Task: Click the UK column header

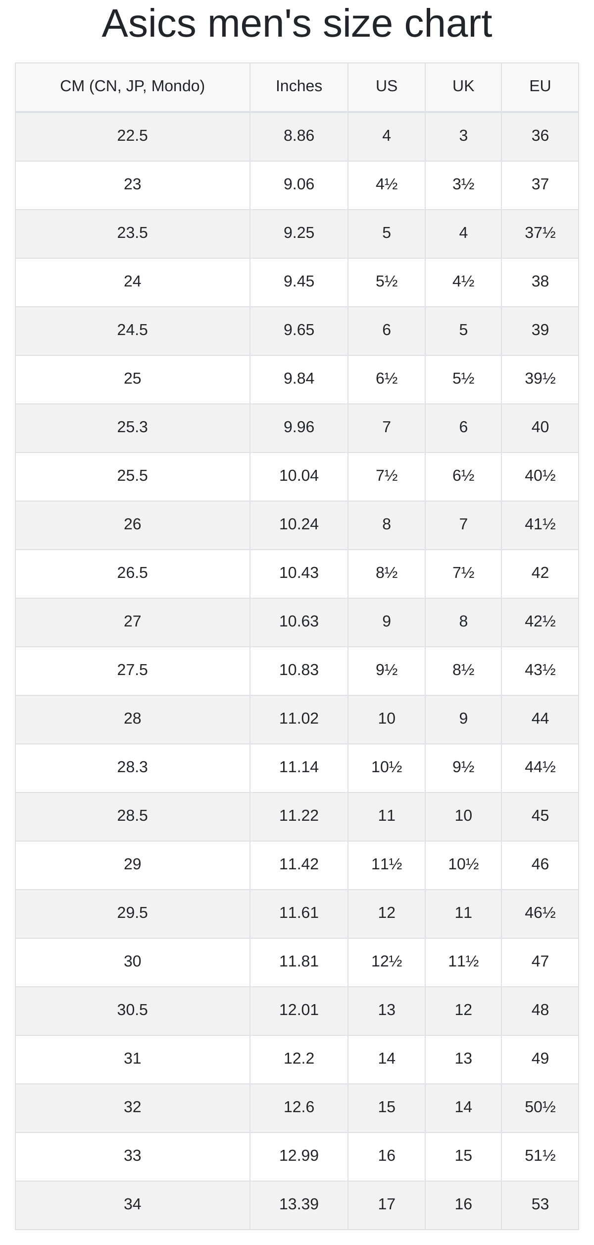Action: pos(463,87)
